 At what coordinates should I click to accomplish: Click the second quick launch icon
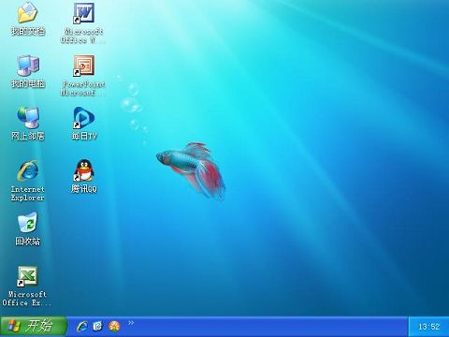(98, 327)
